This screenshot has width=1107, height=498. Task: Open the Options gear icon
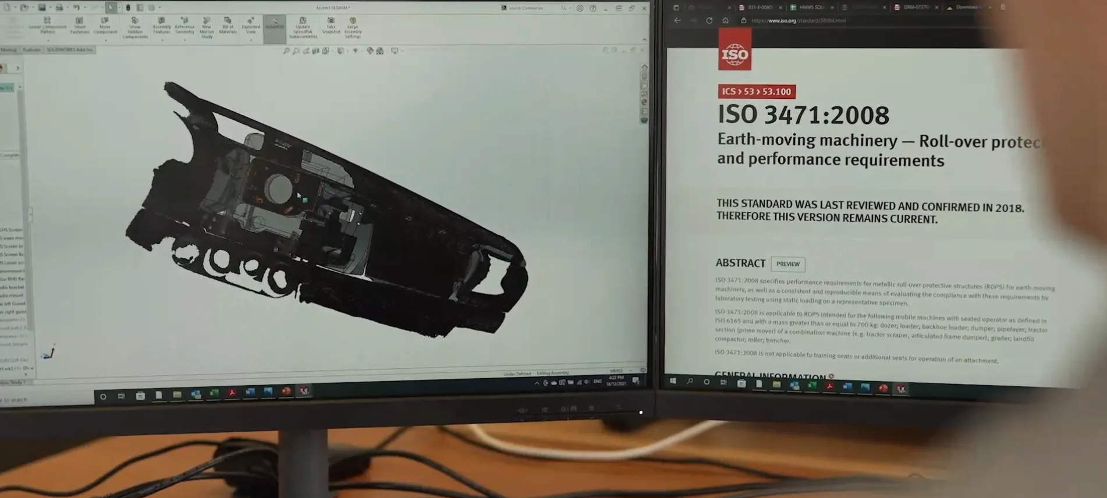pyautogui.click(x=152, y=8)
